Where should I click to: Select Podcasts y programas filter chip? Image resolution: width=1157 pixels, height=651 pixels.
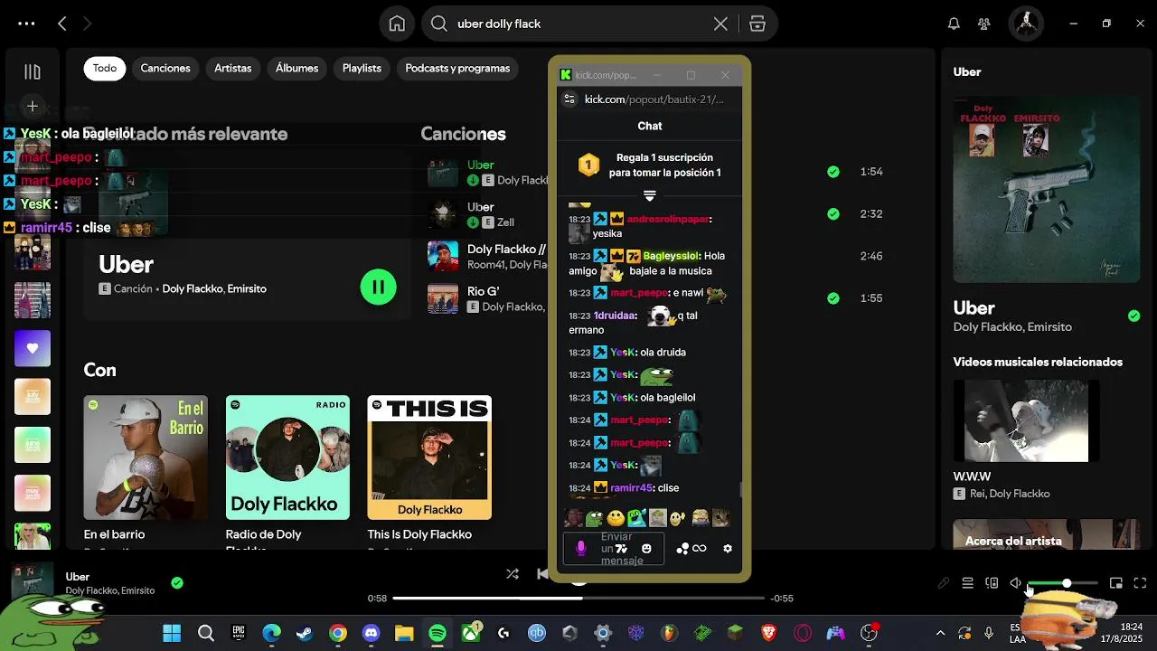457,68
